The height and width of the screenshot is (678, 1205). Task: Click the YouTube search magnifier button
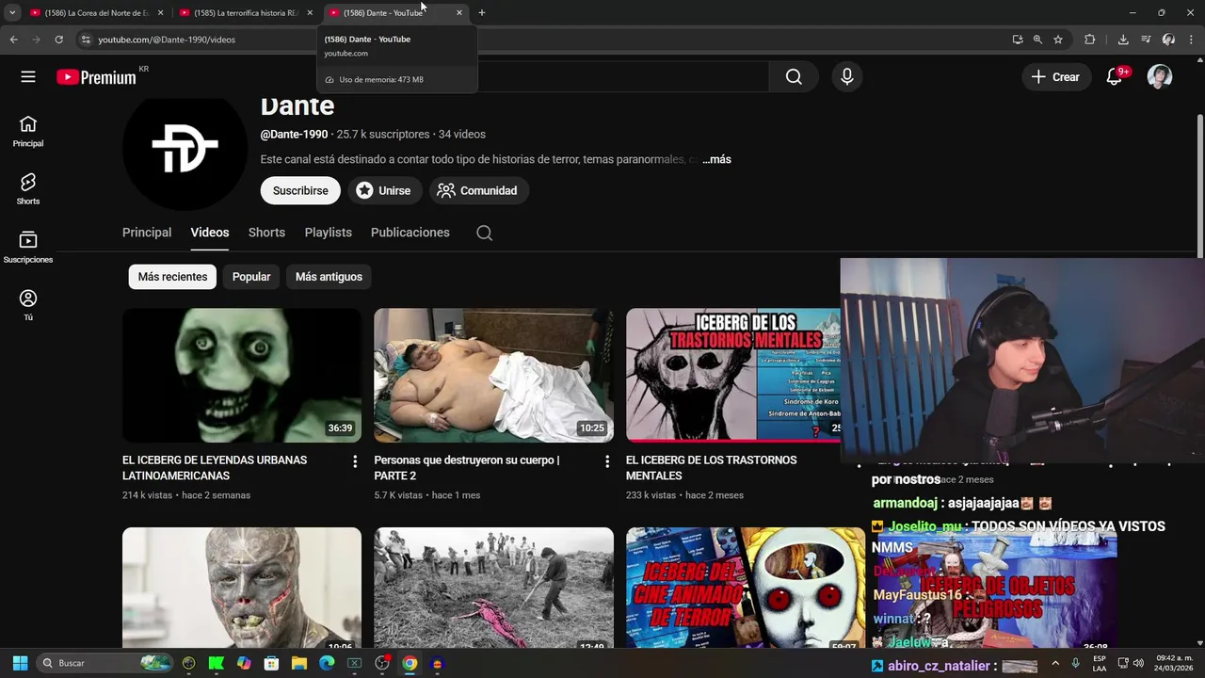[794, 77]
